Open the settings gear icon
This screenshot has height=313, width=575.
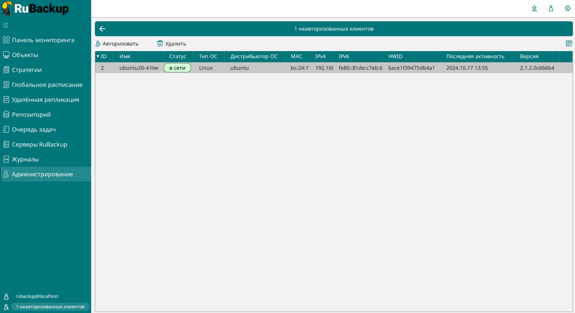click(567, 8)
